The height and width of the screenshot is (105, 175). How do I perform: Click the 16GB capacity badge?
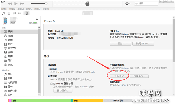pos(13,23)
